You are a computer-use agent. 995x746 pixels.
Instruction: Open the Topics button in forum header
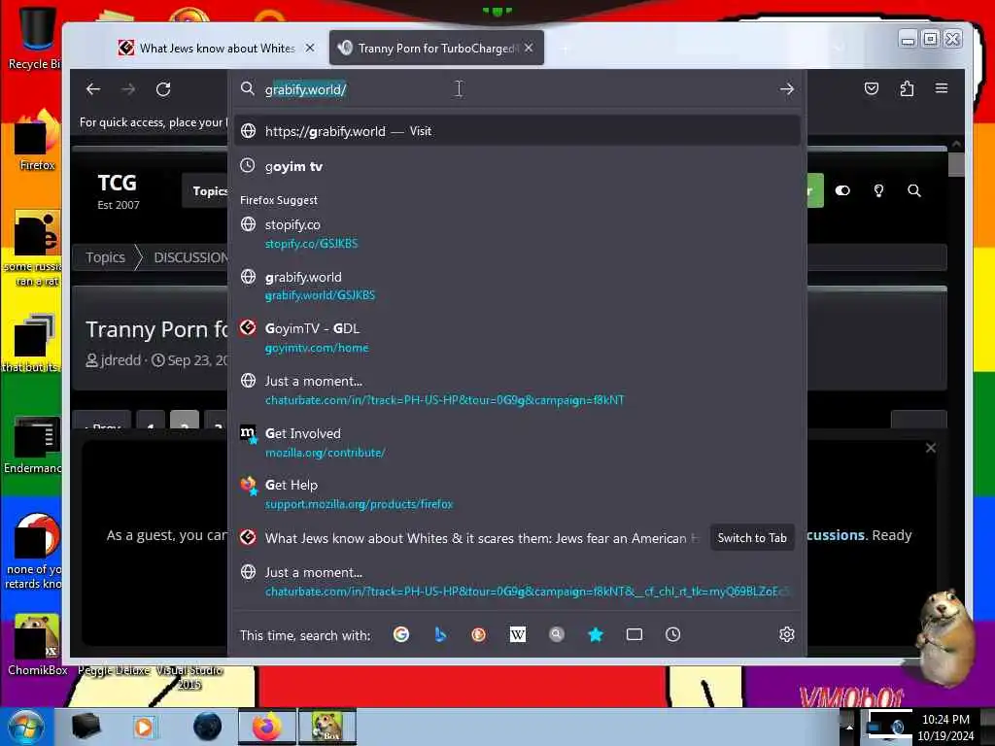tap(206, 191)
